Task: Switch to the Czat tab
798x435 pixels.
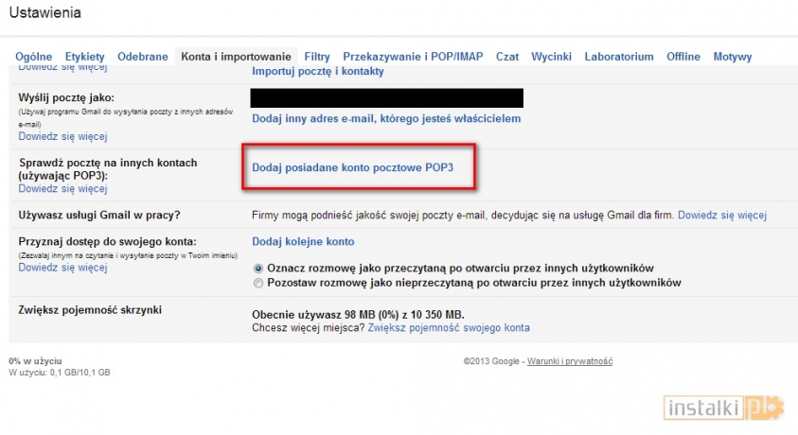Action: 507,57
